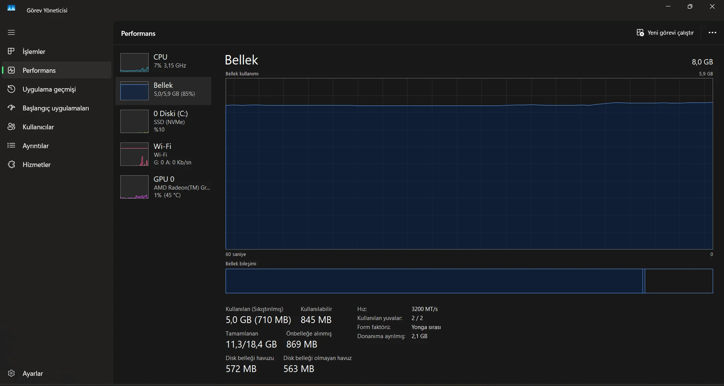Screen dimensions: 724x386
Task: Open the Kullanıcılar users icon
Action: [x=11, y=127]
